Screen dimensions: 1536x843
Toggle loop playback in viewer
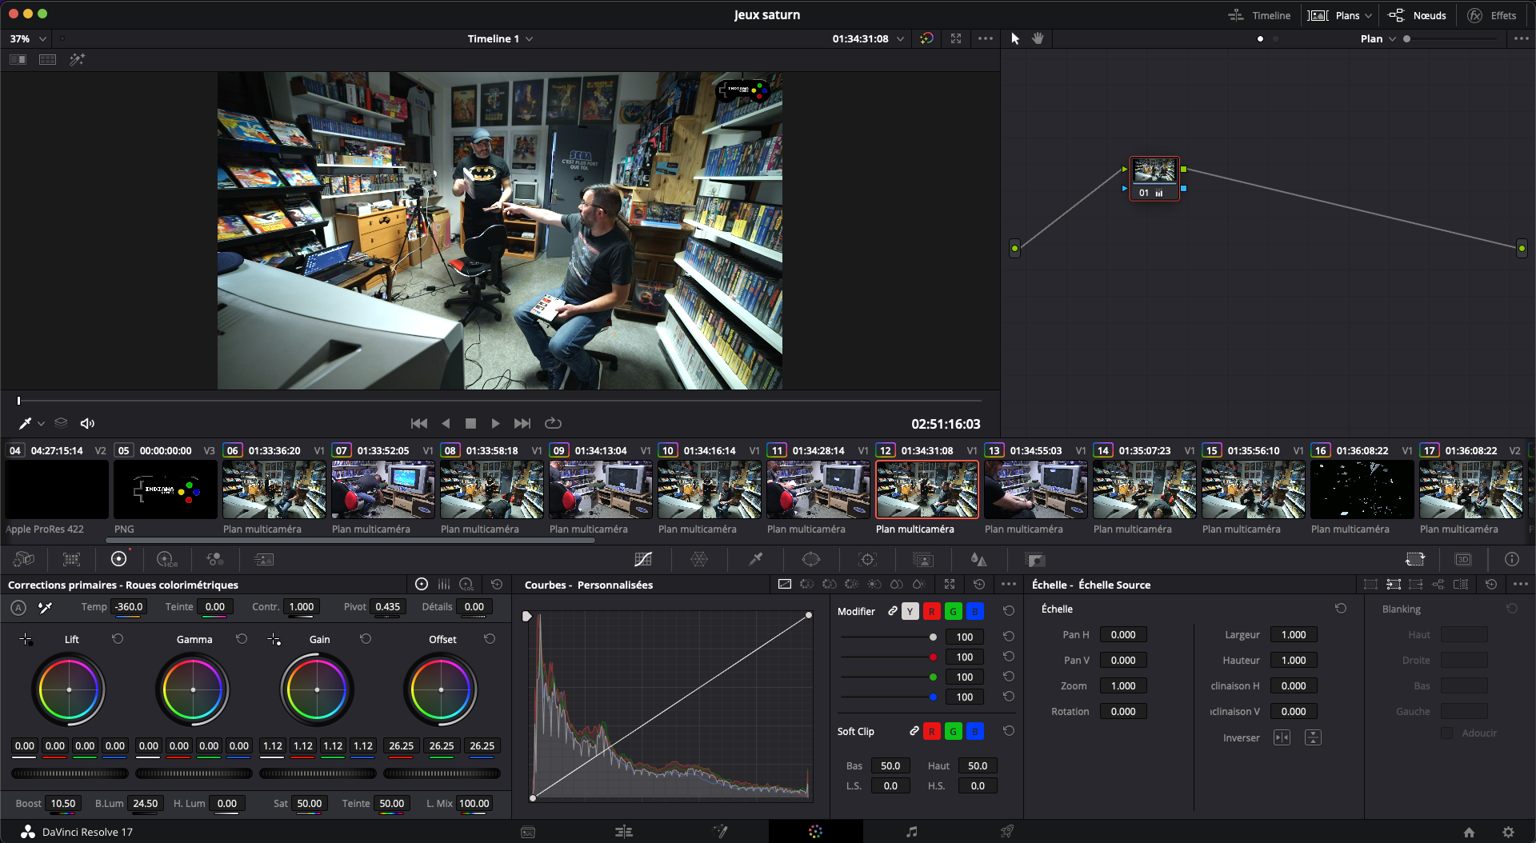pyautogui.click(x=553, y=423)
